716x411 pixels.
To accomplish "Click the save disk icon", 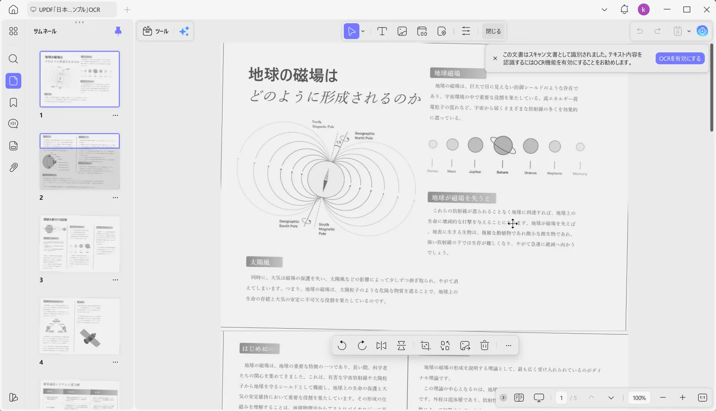I will pos(678,31).
